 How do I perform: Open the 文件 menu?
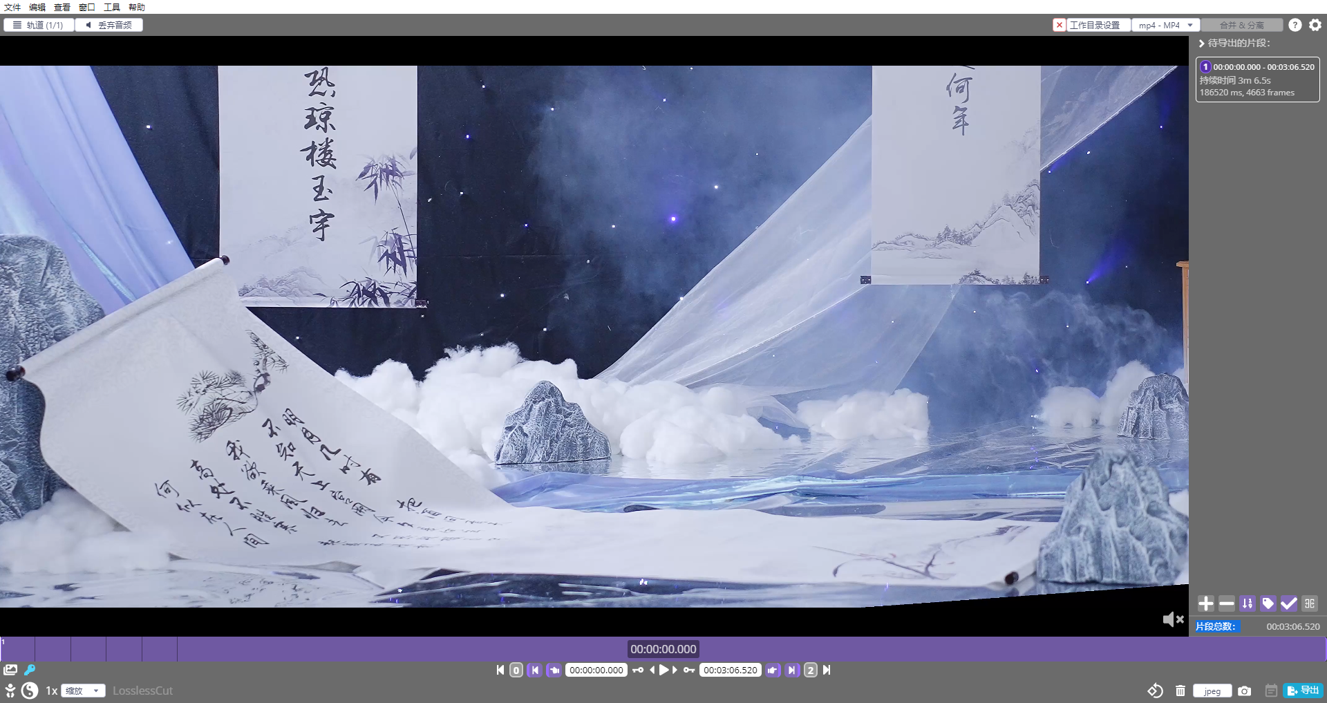[12, 7]
